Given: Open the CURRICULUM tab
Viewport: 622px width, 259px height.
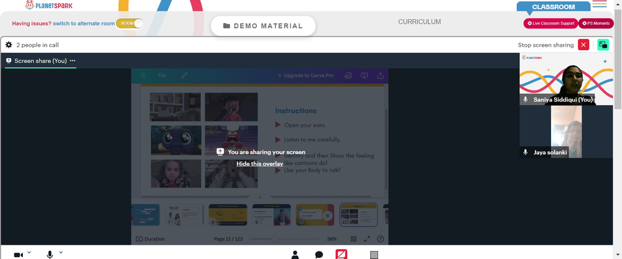Looking at the screenshot, I should (x=419, y=22).
